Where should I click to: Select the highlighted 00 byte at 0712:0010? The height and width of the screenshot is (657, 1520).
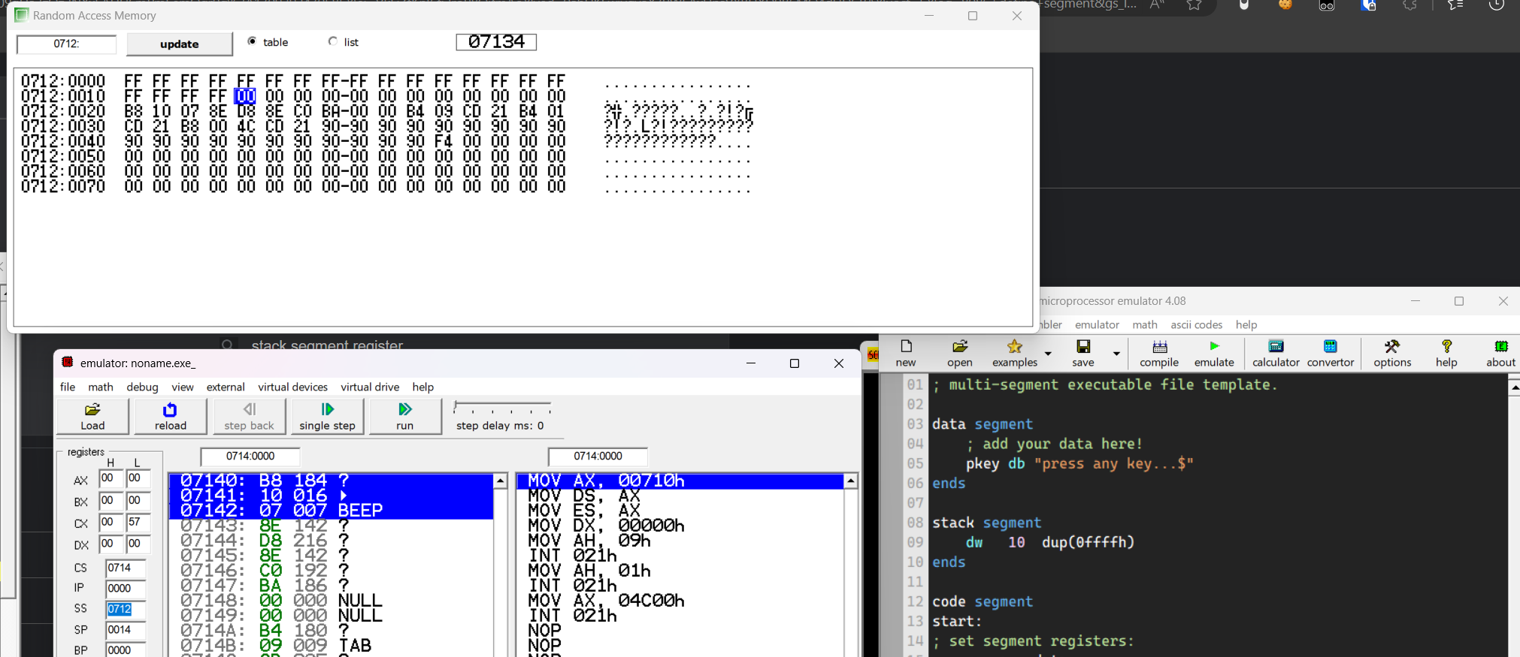pos(245,96)
